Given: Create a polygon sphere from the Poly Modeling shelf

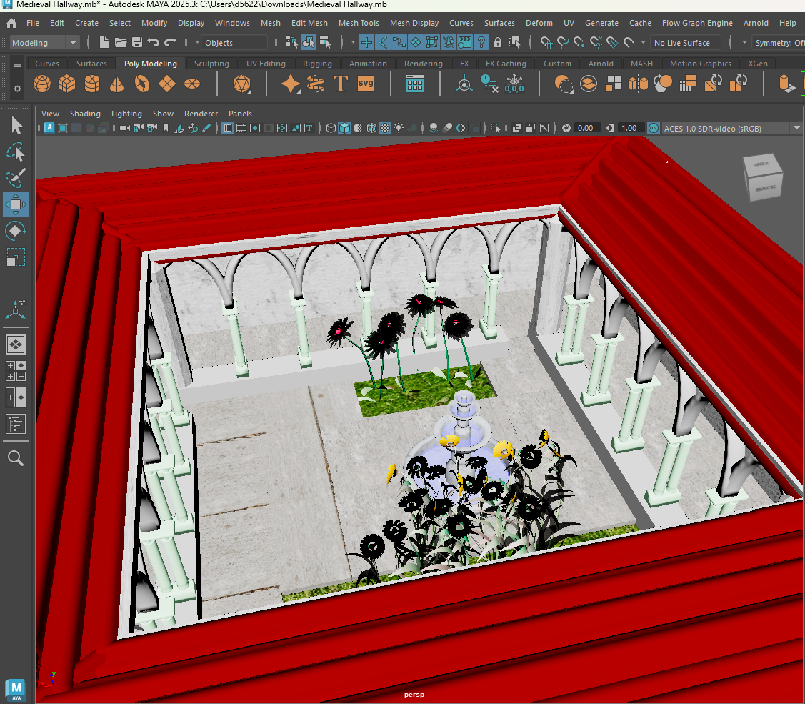Looking at the screenshot, I should (x=41, y=84).
